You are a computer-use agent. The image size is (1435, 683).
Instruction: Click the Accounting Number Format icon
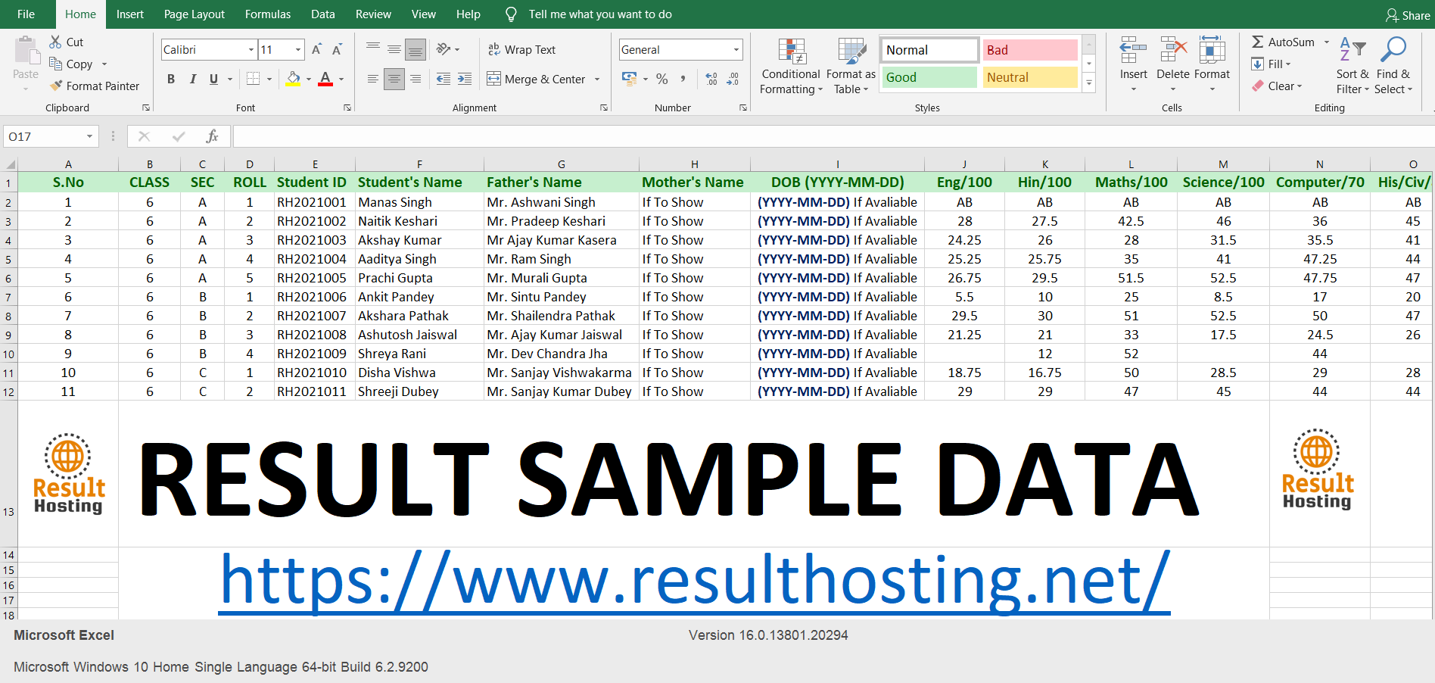point(629,78)
